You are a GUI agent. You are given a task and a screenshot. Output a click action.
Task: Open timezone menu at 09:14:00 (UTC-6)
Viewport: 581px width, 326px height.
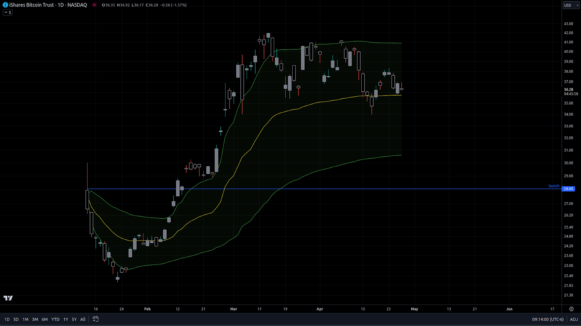pos(548,319)
